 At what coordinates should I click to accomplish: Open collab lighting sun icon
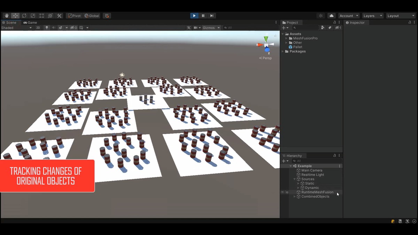pyautogui.click(x=321, y=16)
